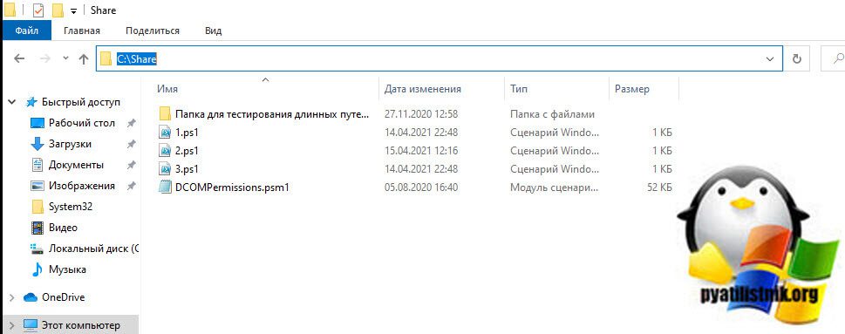This screenshot has height=334, width=845.
Task: Select the long path test folder
Action: (273, 114)
